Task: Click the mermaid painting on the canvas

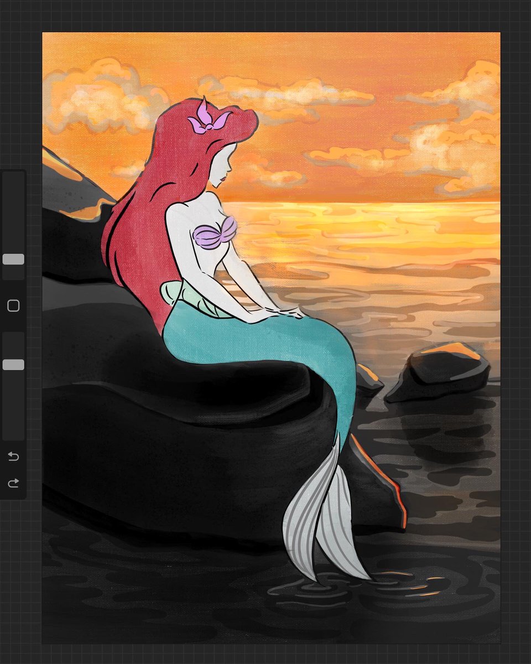Action: coord(271,338)
